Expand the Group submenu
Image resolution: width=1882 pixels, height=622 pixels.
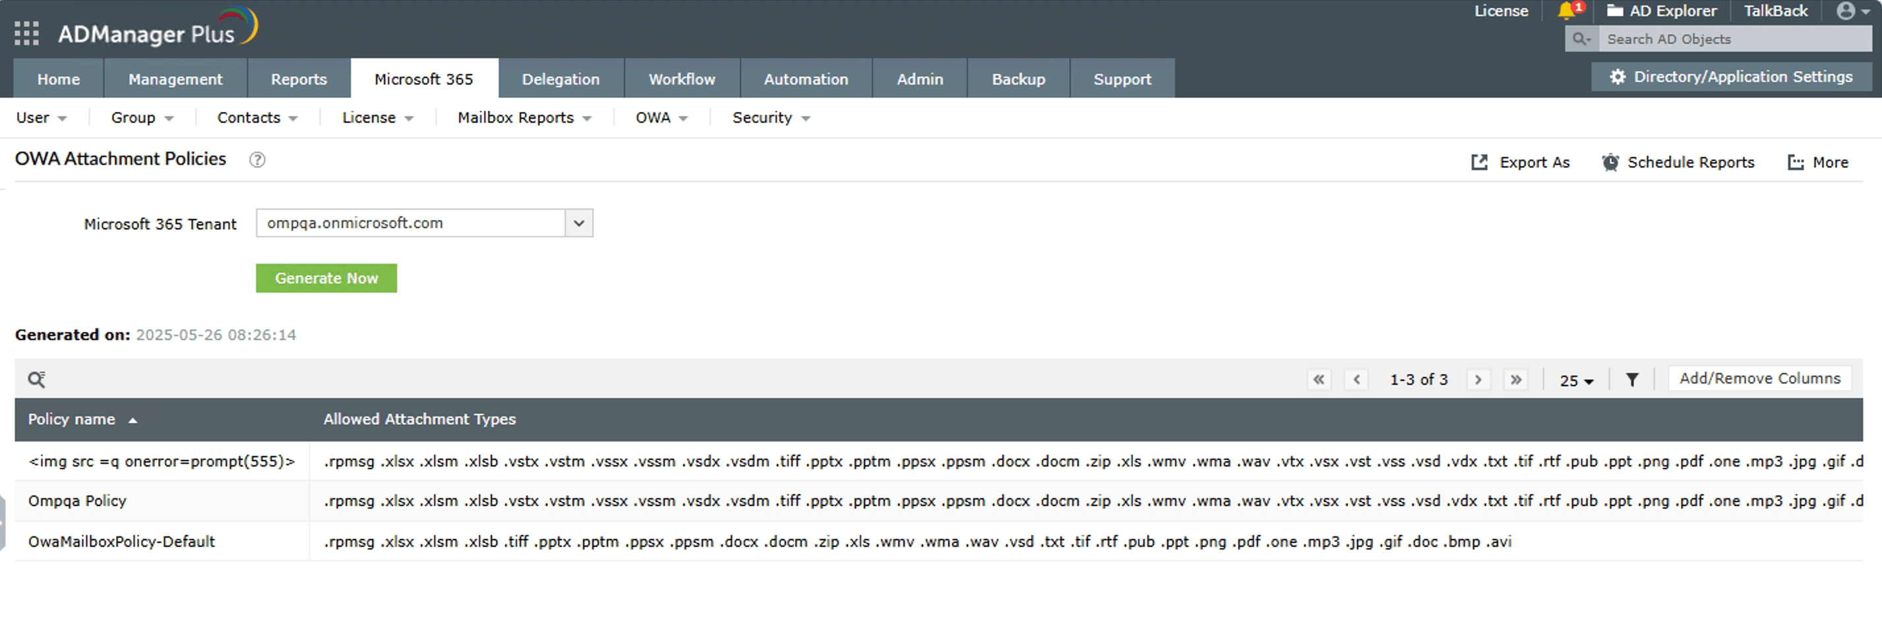pos(142,117)
